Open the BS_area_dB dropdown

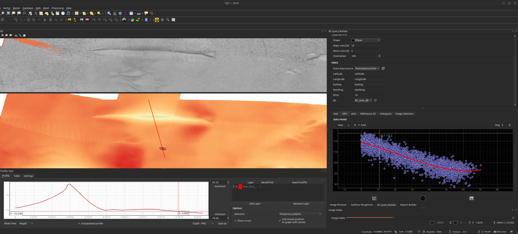(363, 100)
